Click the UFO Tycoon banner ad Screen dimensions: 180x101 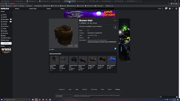[x=89, y=14]
